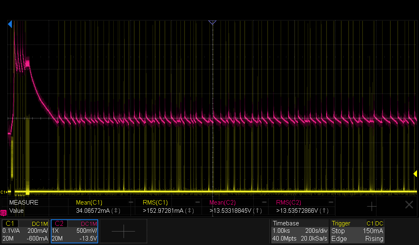Viewport: 419px width, 245px height.
Task: Click the pink C2 channel badge
Action: tap(3, 213)
